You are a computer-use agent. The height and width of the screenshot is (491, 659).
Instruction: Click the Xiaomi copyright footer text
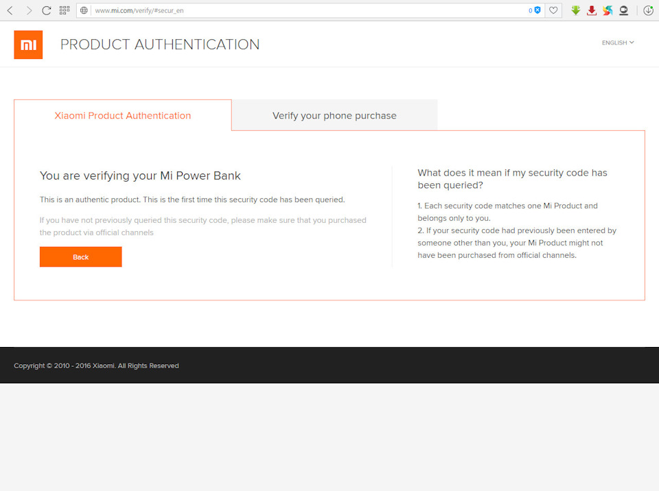pyautogui.click(x=96, y=366)
